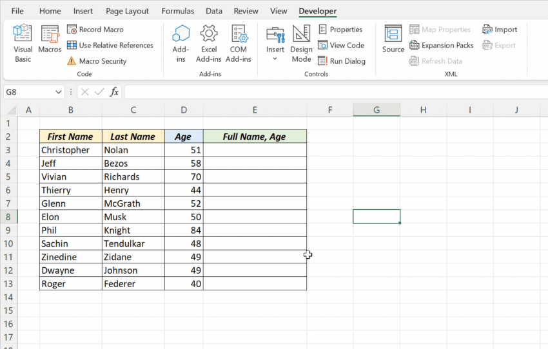
Task: Switch to the View tab
Action: point(279,11)
